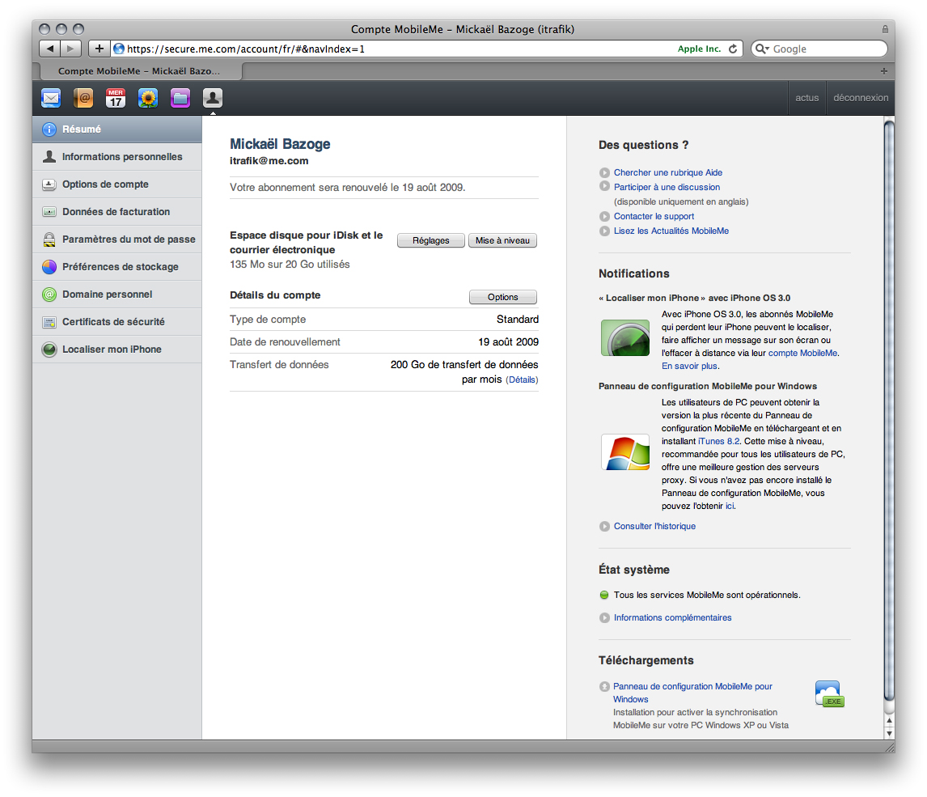This screenshot has width=927, height=797.
Task: Click the actus link in top bar
Action: [x=807, y=98]
